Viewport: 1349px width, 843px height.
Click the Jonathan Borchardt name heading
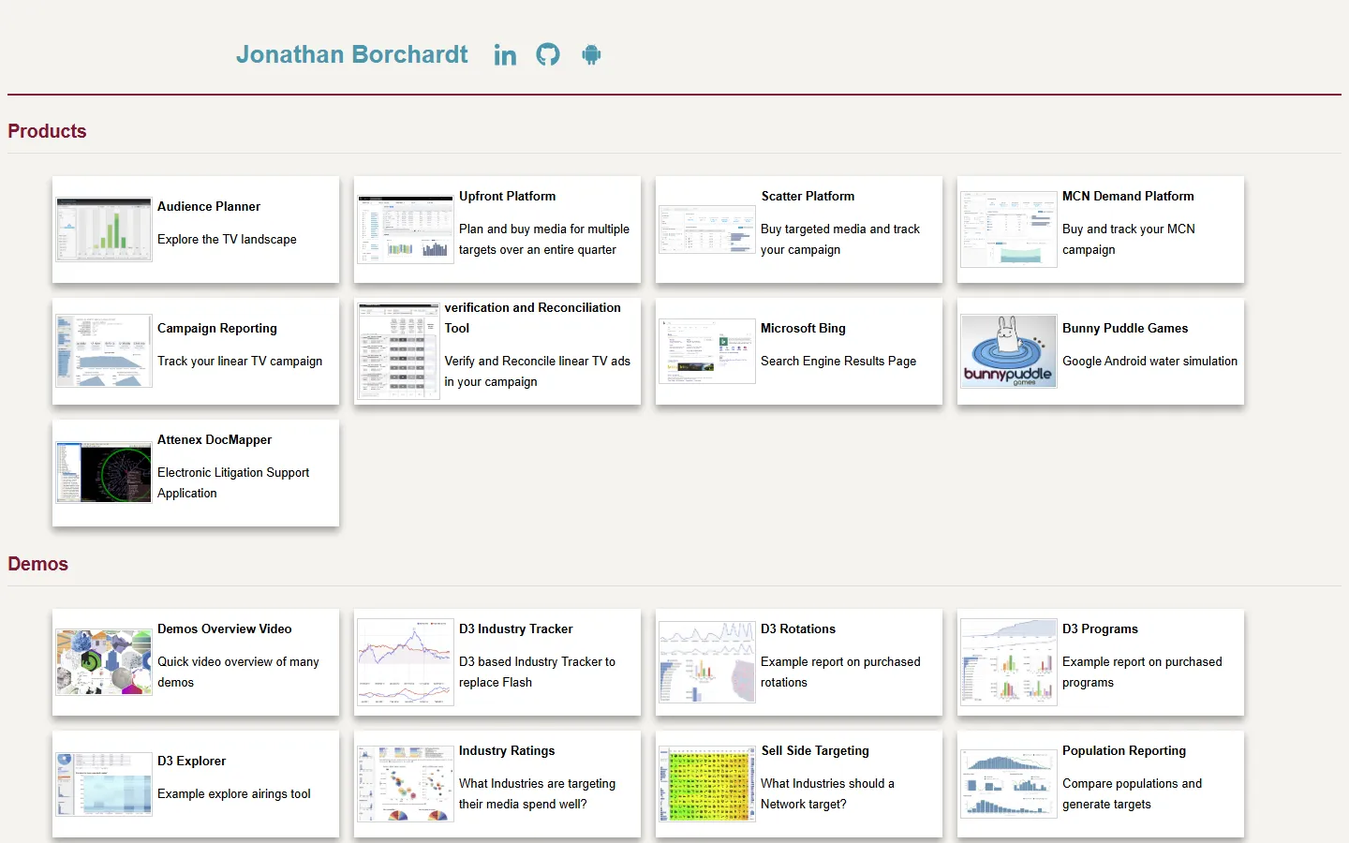pyautogui.click(x=351, y=54)
